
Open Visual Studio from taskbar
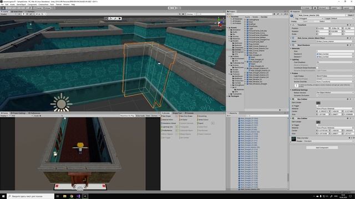(78, 196)
